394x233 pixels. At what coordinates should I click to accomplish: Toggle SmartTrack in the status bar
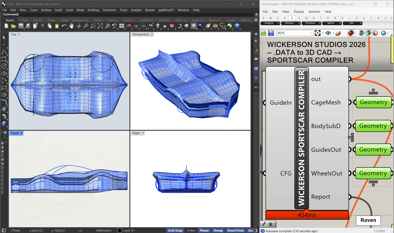point(235,230)
